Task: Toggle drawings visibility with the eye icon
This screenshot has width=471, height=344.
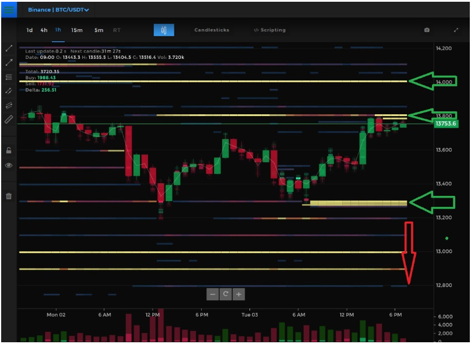Action: [x=9, y=165]
